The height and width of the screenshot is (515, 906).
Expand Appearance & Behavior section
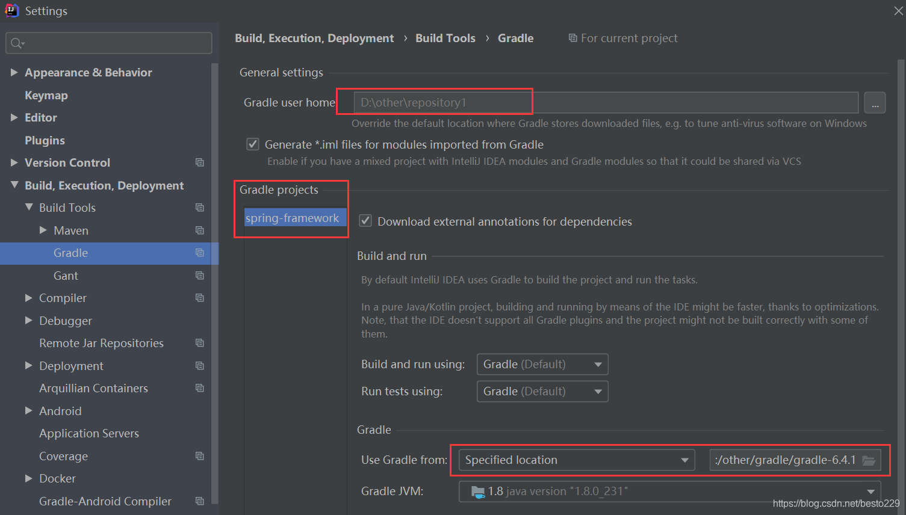14,72
